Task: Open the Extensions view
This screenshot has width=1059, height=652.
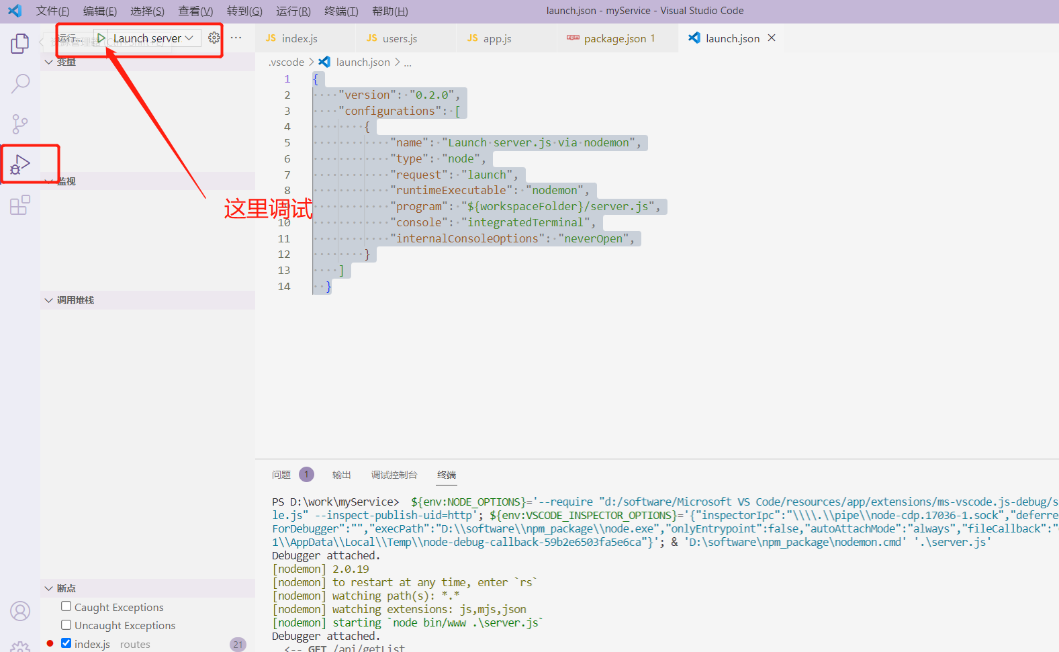Action: coord(20,204)
